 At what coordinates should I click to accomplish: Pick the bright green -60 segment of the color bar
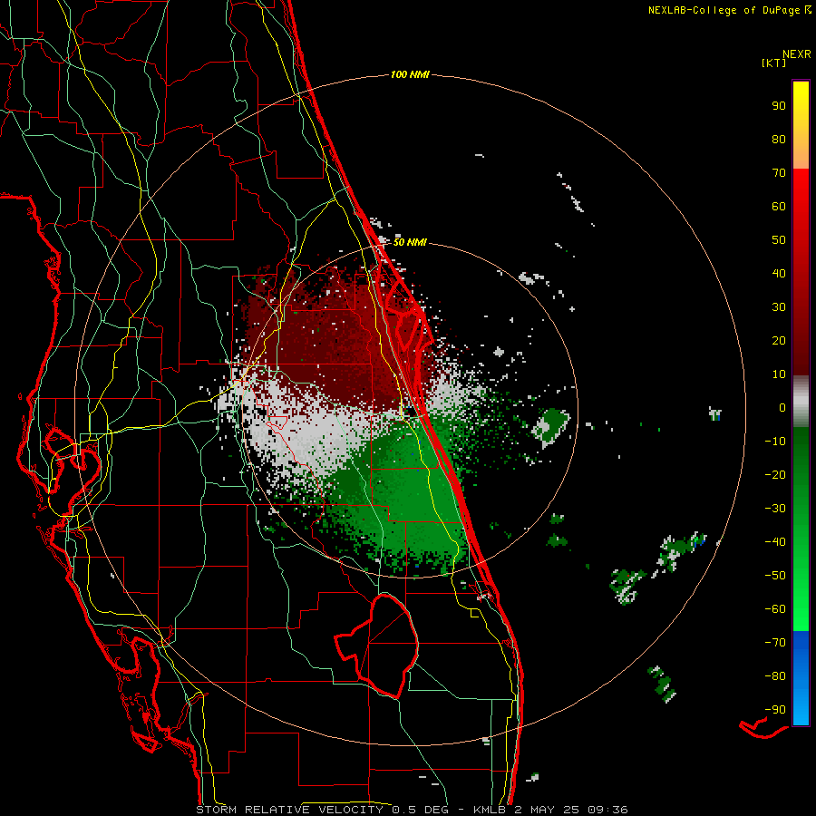pos(801,614)
